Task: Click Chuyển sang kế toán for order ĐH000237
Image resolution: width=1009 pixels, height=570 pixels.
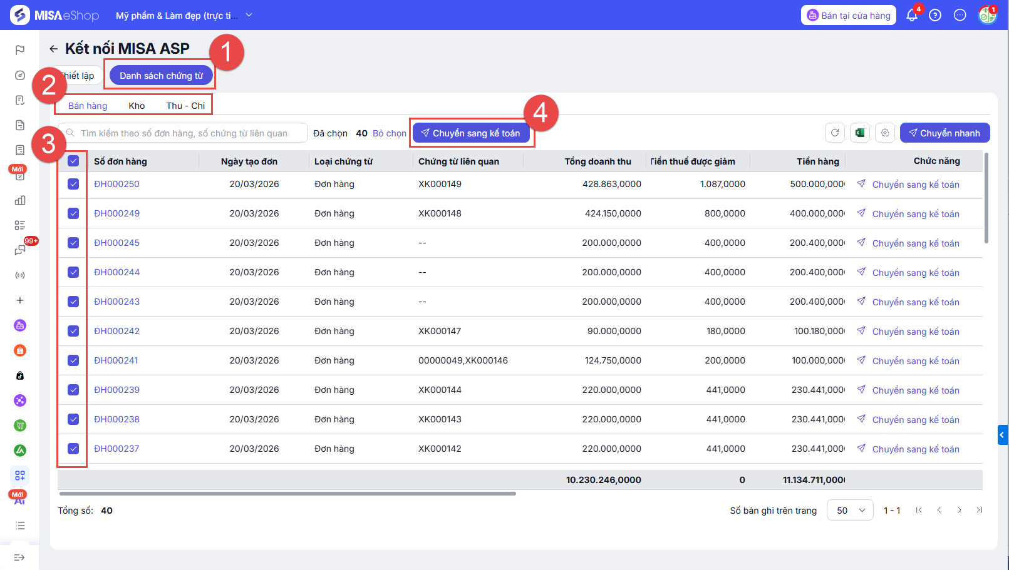Action: tap(908, 449)
